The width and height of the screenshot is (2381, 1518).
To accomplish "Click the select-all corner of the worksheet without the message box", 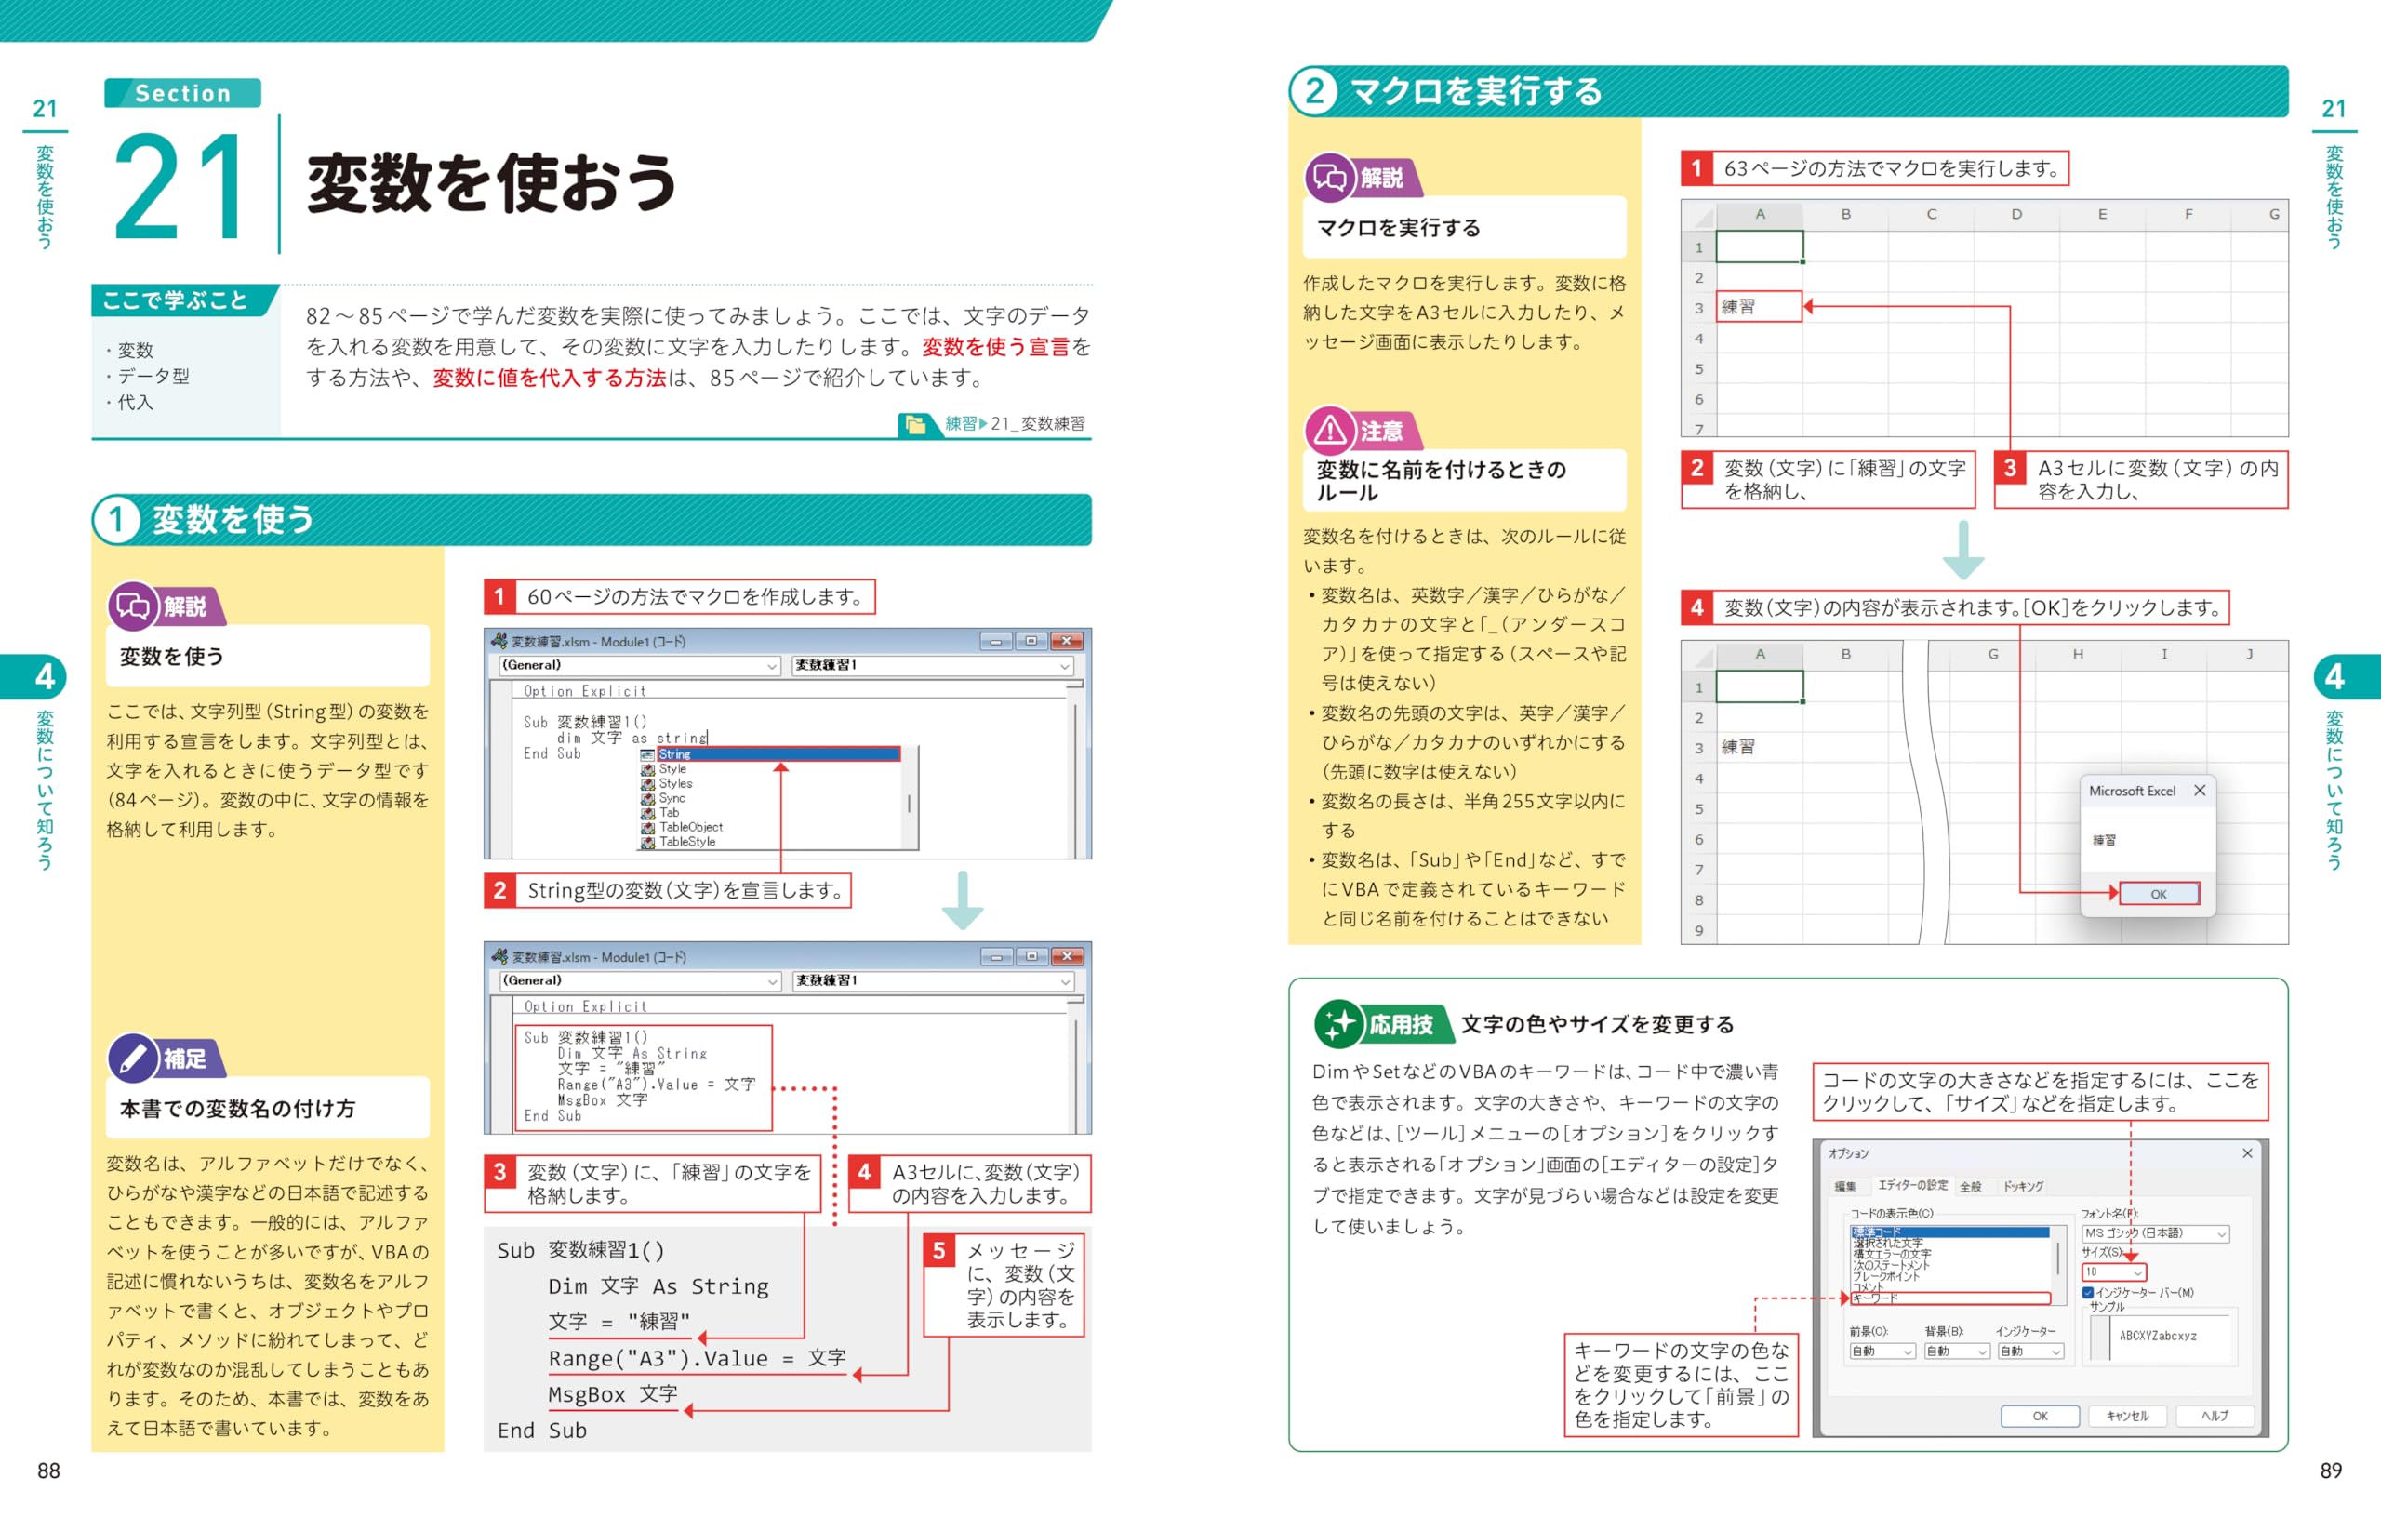I will click(1698, 215).
